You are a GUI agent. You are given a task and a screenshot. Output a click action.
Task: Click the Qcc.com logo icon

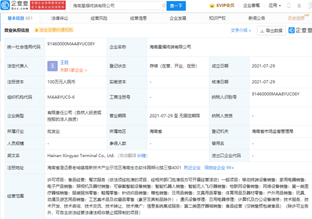coord(5,5)
